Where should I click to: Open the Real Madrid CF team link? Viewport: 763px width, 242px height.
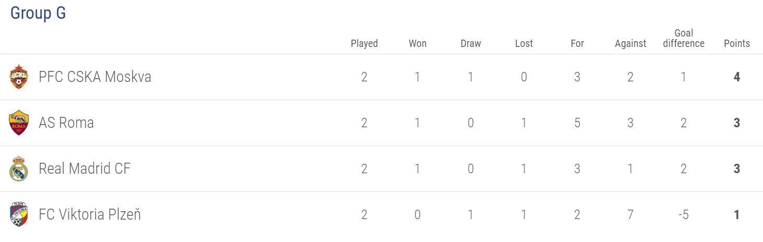point(85,168)
